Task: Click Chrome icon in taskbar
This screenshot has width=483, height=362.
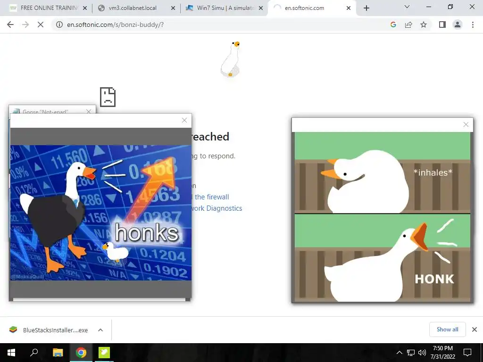Action: click(81, 353)
